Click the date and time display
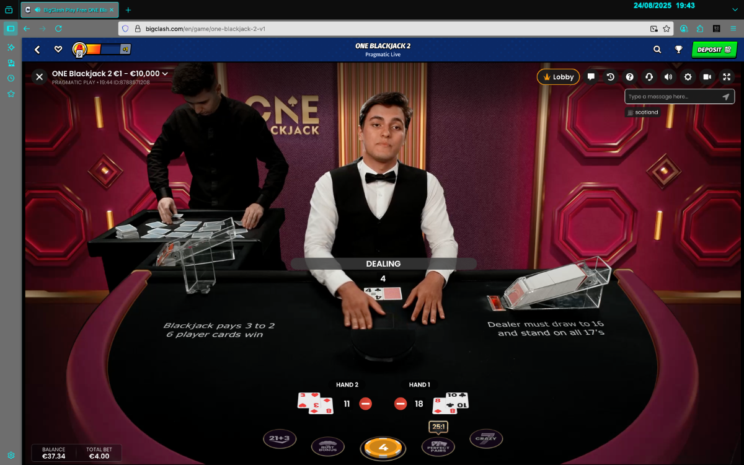This screenshot has width=744, height=465. click(x=664, y=6)
